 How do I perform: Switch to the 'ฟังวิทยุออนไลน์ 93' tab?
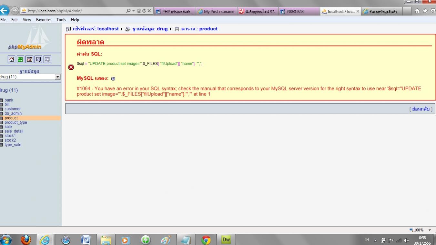pyautogui.click(x=258, y=12)
